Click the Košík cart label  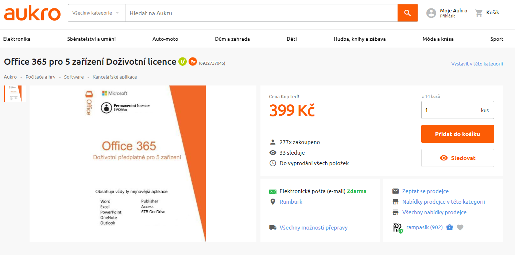pyautogui.click(x=493, y=13)
